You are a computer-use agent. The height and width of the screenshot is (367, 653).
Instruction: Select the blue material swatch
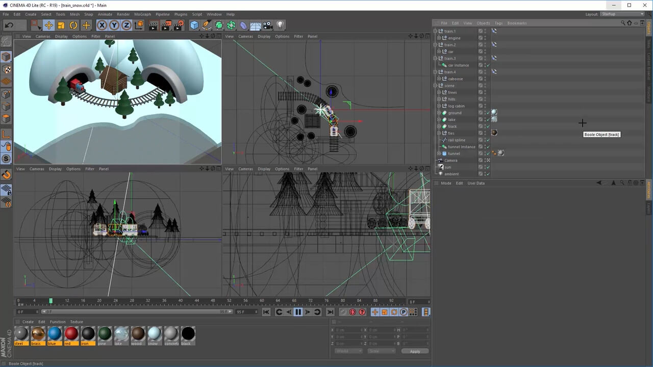point(55,334)
